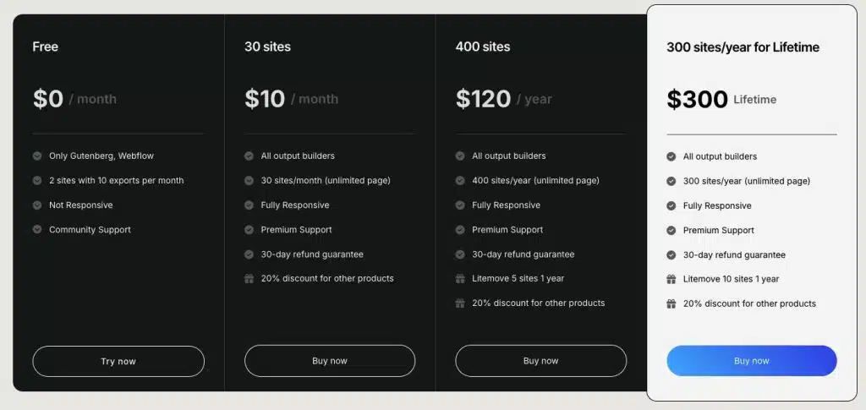Click gift icon for 20% discount in Lifetime plan
The height and width of the screenshot is (410, 866).
click(671, 303)
